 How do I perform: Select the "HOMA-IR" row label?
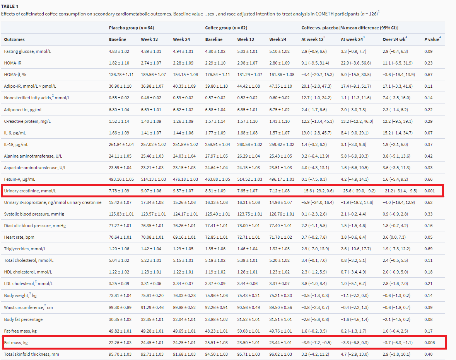(12, 63)
